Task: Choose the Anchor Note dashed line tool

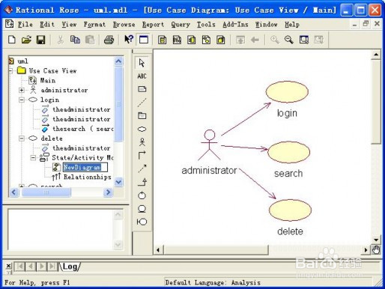Action: 142,103
